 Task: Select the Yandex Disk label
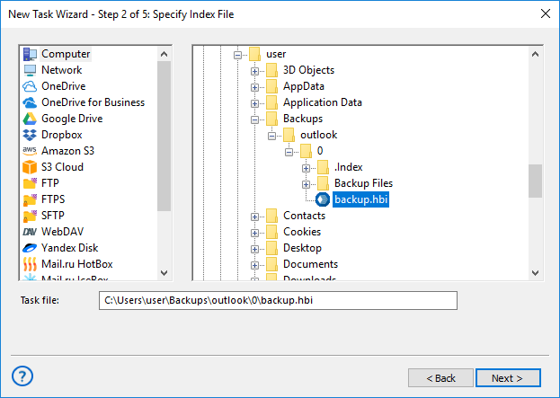pos(69,248)
